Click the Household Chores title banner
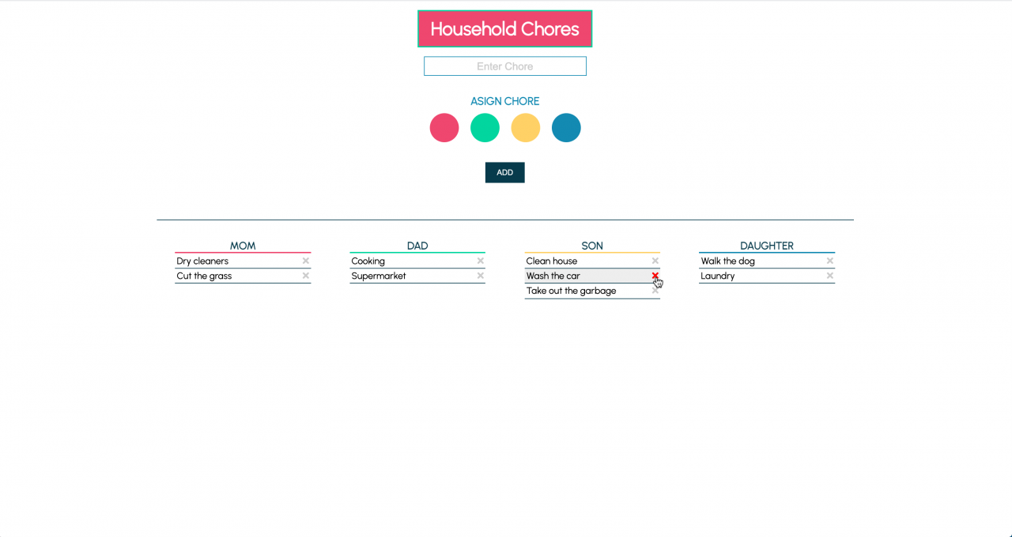 (x=505, y=29)
